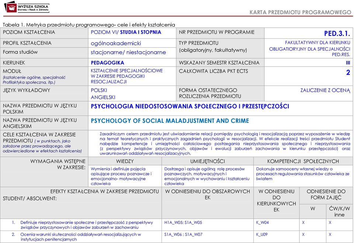Select text 'Dostrzega i opisuje ogólną rolę procesów'
The height and width of the screenshot is (243, 354).
tap(204, 169)
